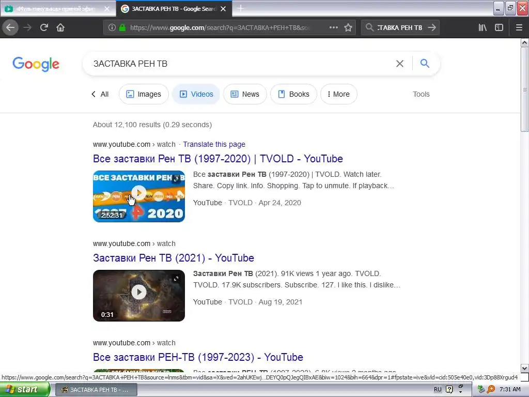Close the first browser tab
The width and height of the screenshot is (529, 397).
coord(107,9)
